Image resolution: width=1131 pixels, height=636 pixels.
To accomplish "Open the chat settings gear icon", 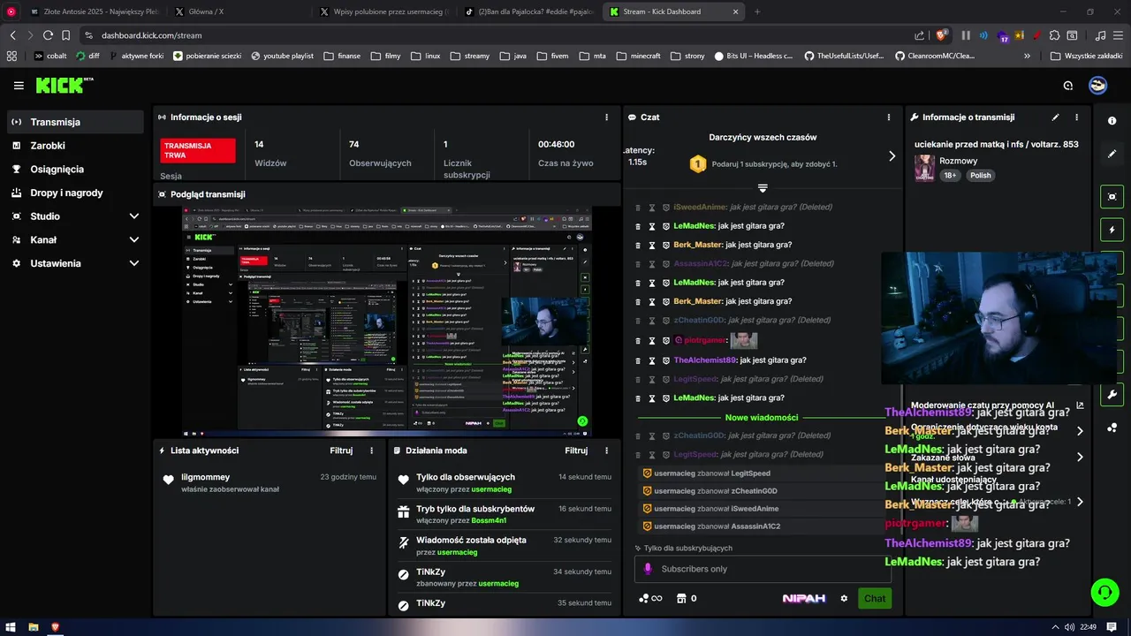I will point(844,598).
